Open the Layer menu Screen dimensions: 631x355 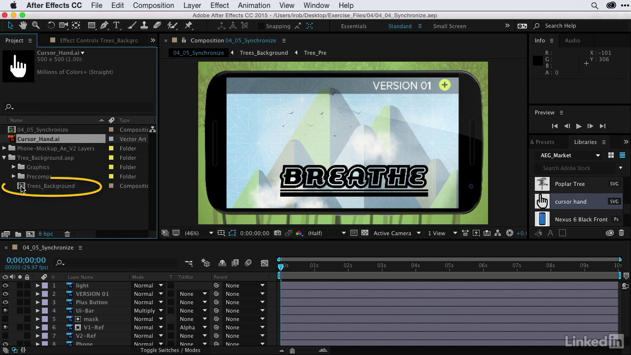coord(192,5)
